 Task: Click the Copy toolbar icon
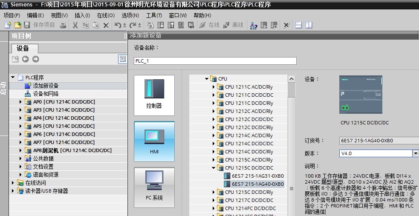point(85,25)
